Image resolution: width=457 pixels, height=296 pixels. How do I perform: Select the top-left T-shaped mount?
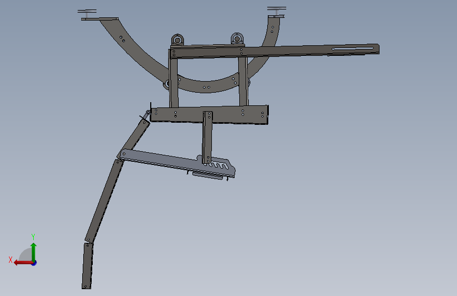click(87, 14)
